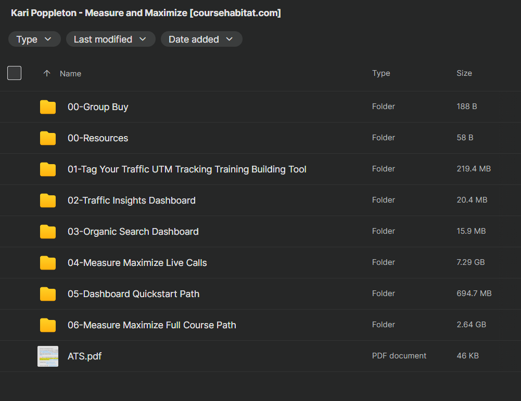Click the ATS.pdf document thumbnail
Image resolution: width=521 pixels, height=401 pixels.
48,356
